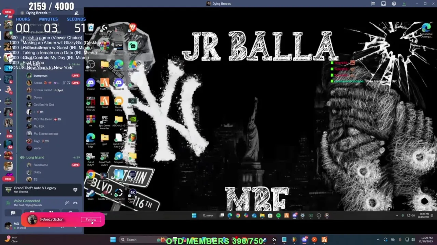Select user 'water' in voice channel
Image resolution: width=437 pixels, height=245 pixels.
coord(53,148)
